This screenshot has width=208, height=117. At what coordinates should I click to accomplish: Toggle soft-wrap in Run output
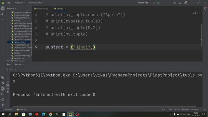(8, 82)
